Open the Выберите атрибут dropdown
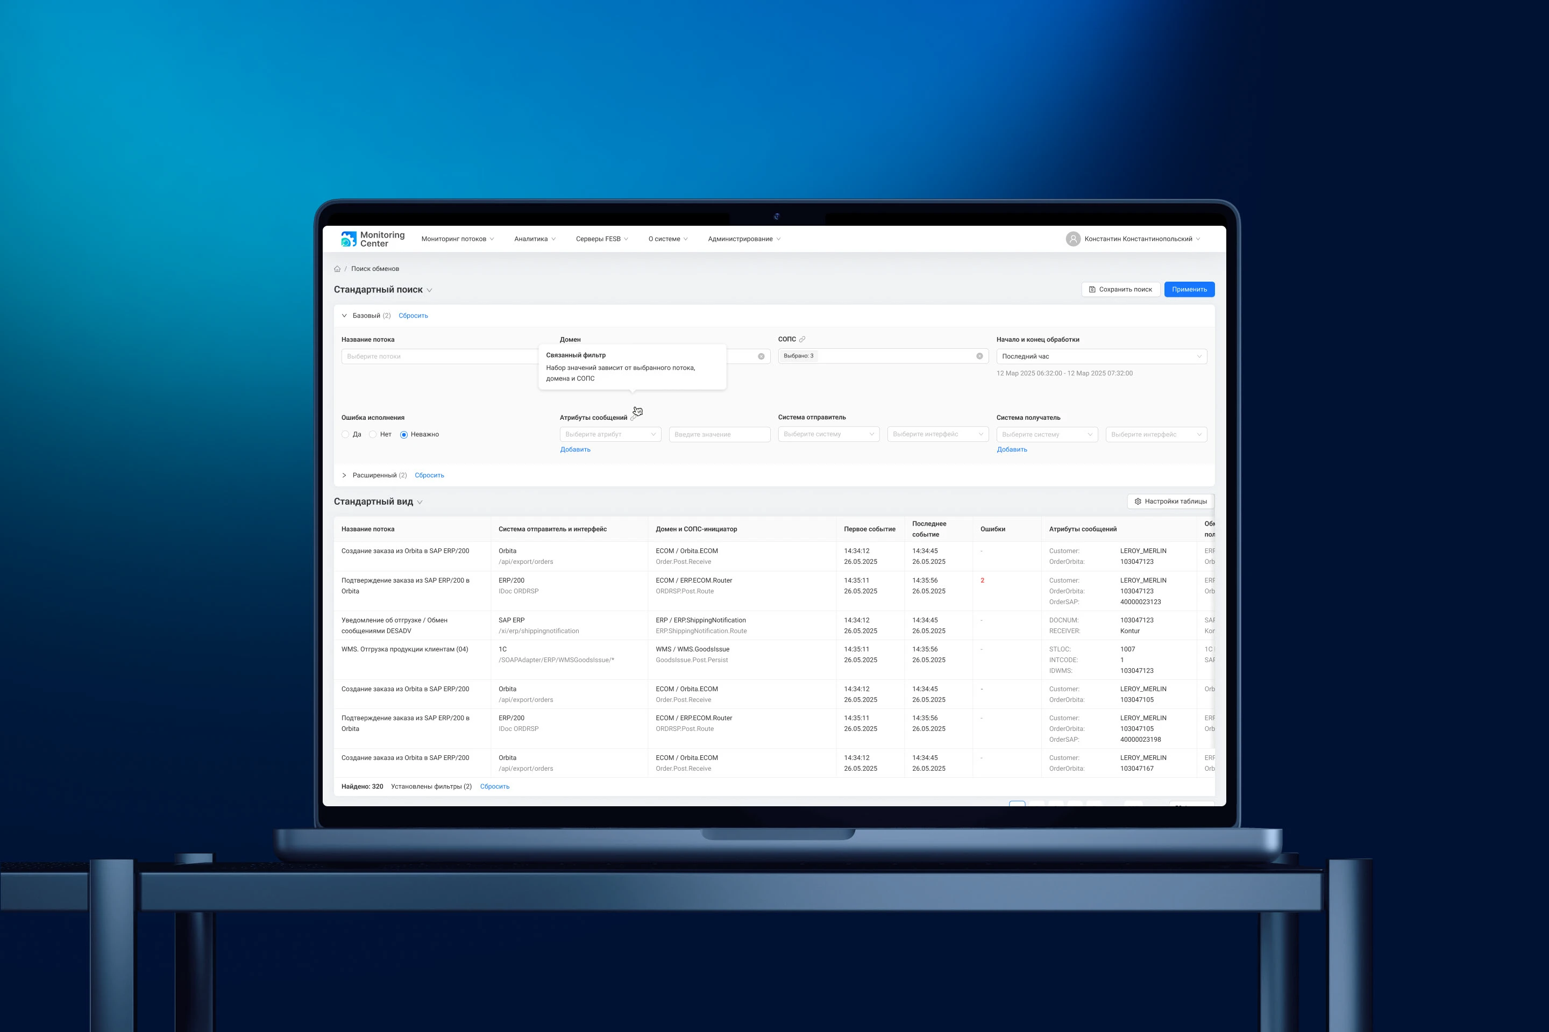The image size is (1549, 1032). click(610, 434)
